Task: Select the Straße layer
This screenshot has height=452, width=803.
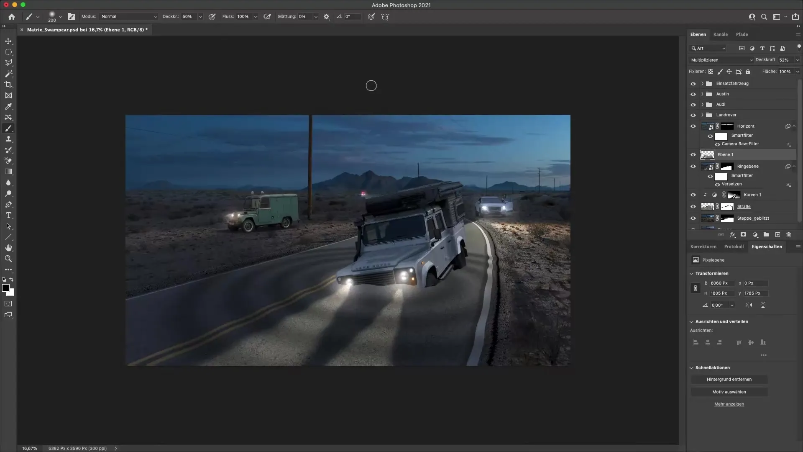Action: (744, 206)
